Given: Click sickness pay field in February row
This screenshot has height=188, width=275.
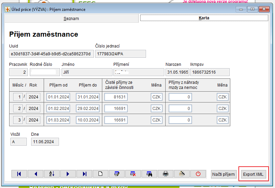Looking at the screenshot, I should coord(180,108).
